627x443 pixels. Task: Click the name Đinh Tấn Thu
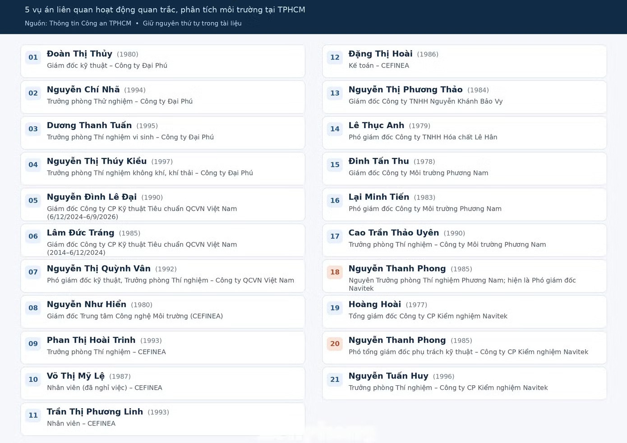tap(378, 161)
